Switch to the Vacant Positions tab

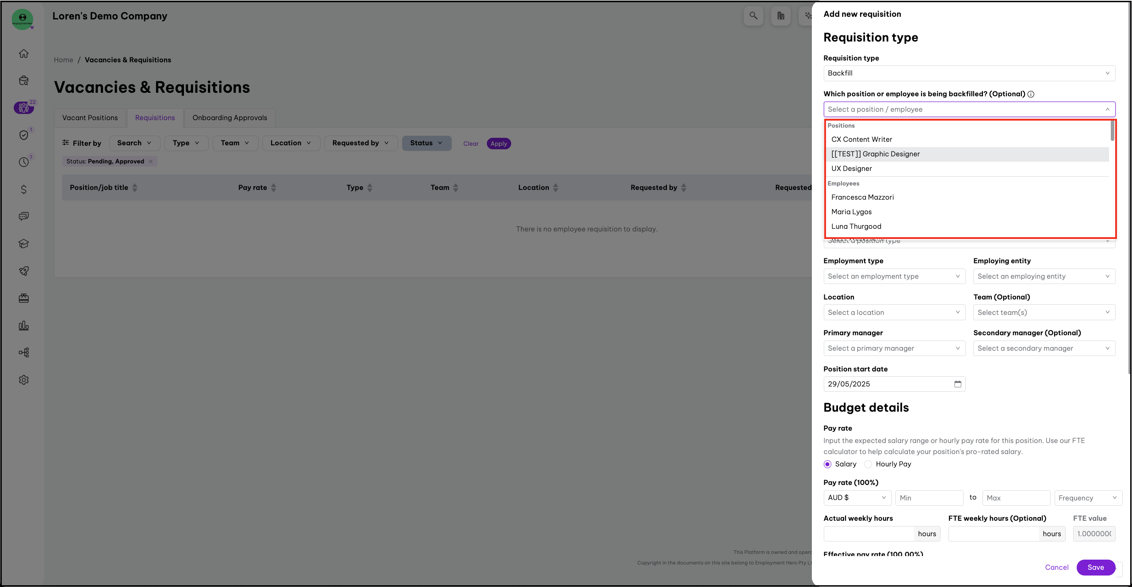pos(90,118)
